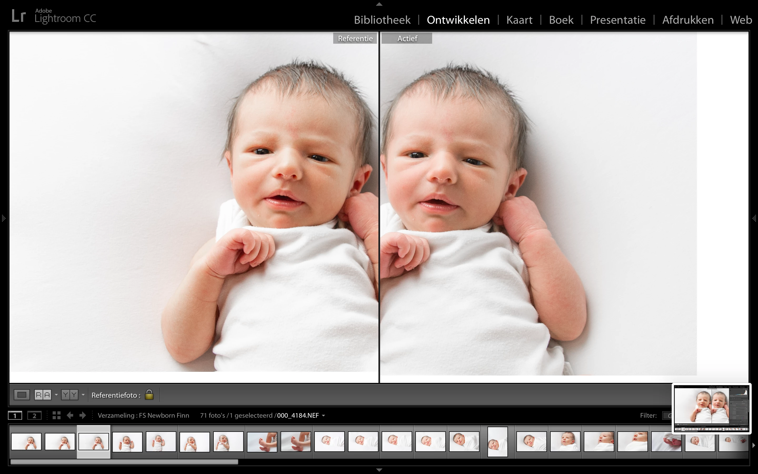
Task: Collapse the top panel with the arrow
Action: 379,4
